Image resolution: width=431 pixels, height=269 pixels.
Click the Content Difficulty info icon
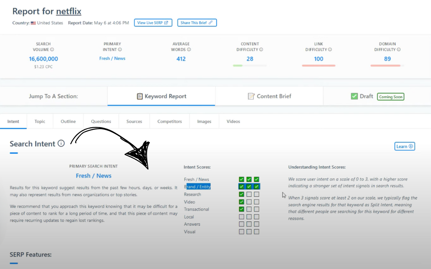click(x=261, y=50)
